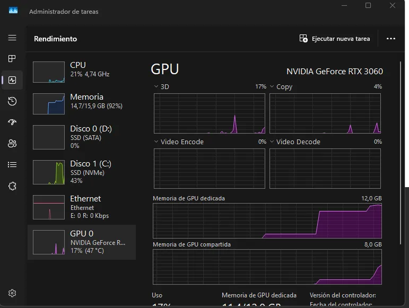
Task: Click the 8,0 GB shared memory value
Action: coord(373,244)
